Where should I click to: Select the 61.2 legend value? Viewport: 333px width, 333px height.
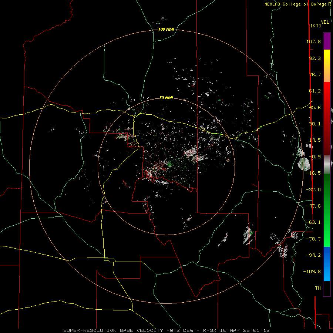click(315, 91)
